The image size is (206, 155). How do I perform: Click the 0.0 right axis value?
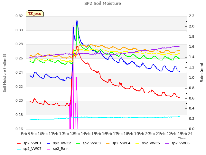(192, 129)
